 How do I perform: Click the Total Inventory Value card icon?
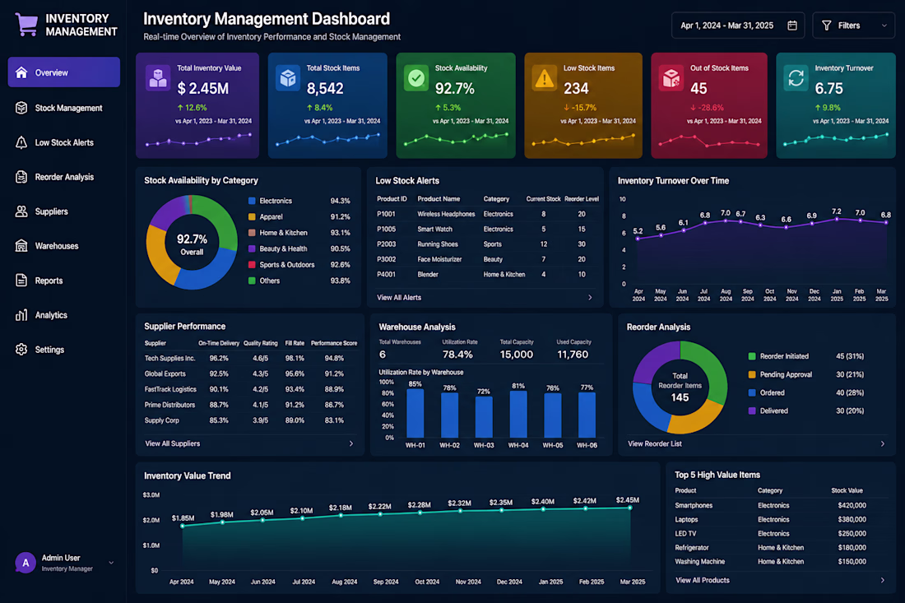(158, 78)
